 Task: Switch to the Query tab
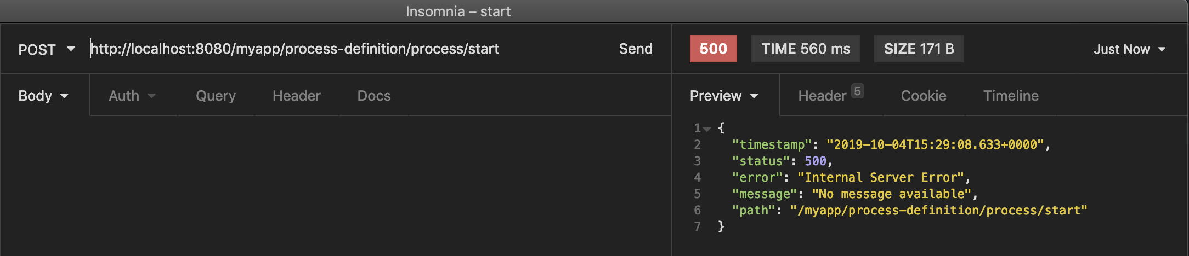tap(216, 96)
